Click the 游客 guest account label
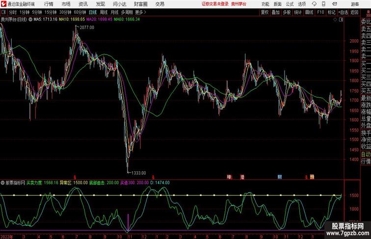371x239 pixels. [355, 4]
